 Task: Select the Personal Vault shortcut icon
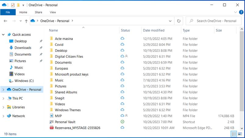(x=51, y=122)
